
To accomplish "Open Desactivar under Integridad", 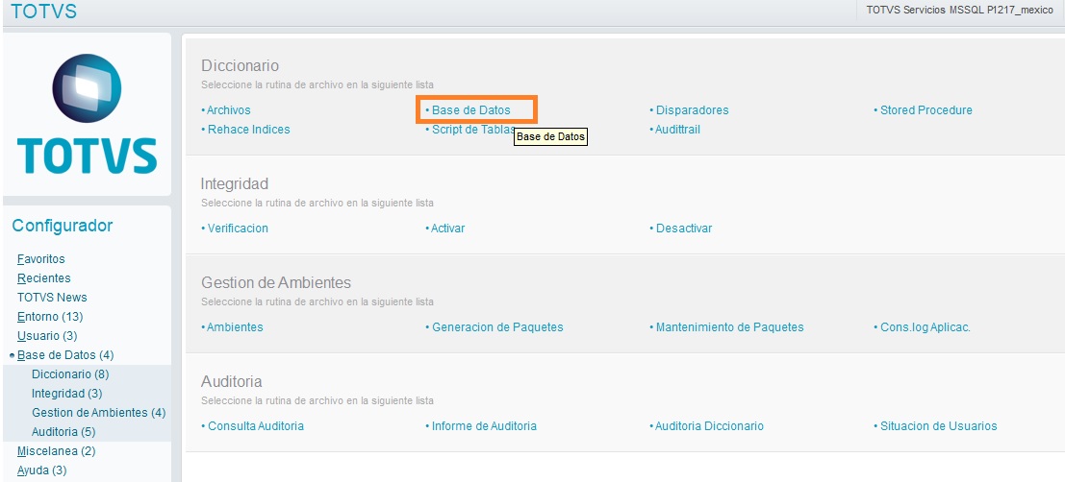I will [x=683, y=228].
